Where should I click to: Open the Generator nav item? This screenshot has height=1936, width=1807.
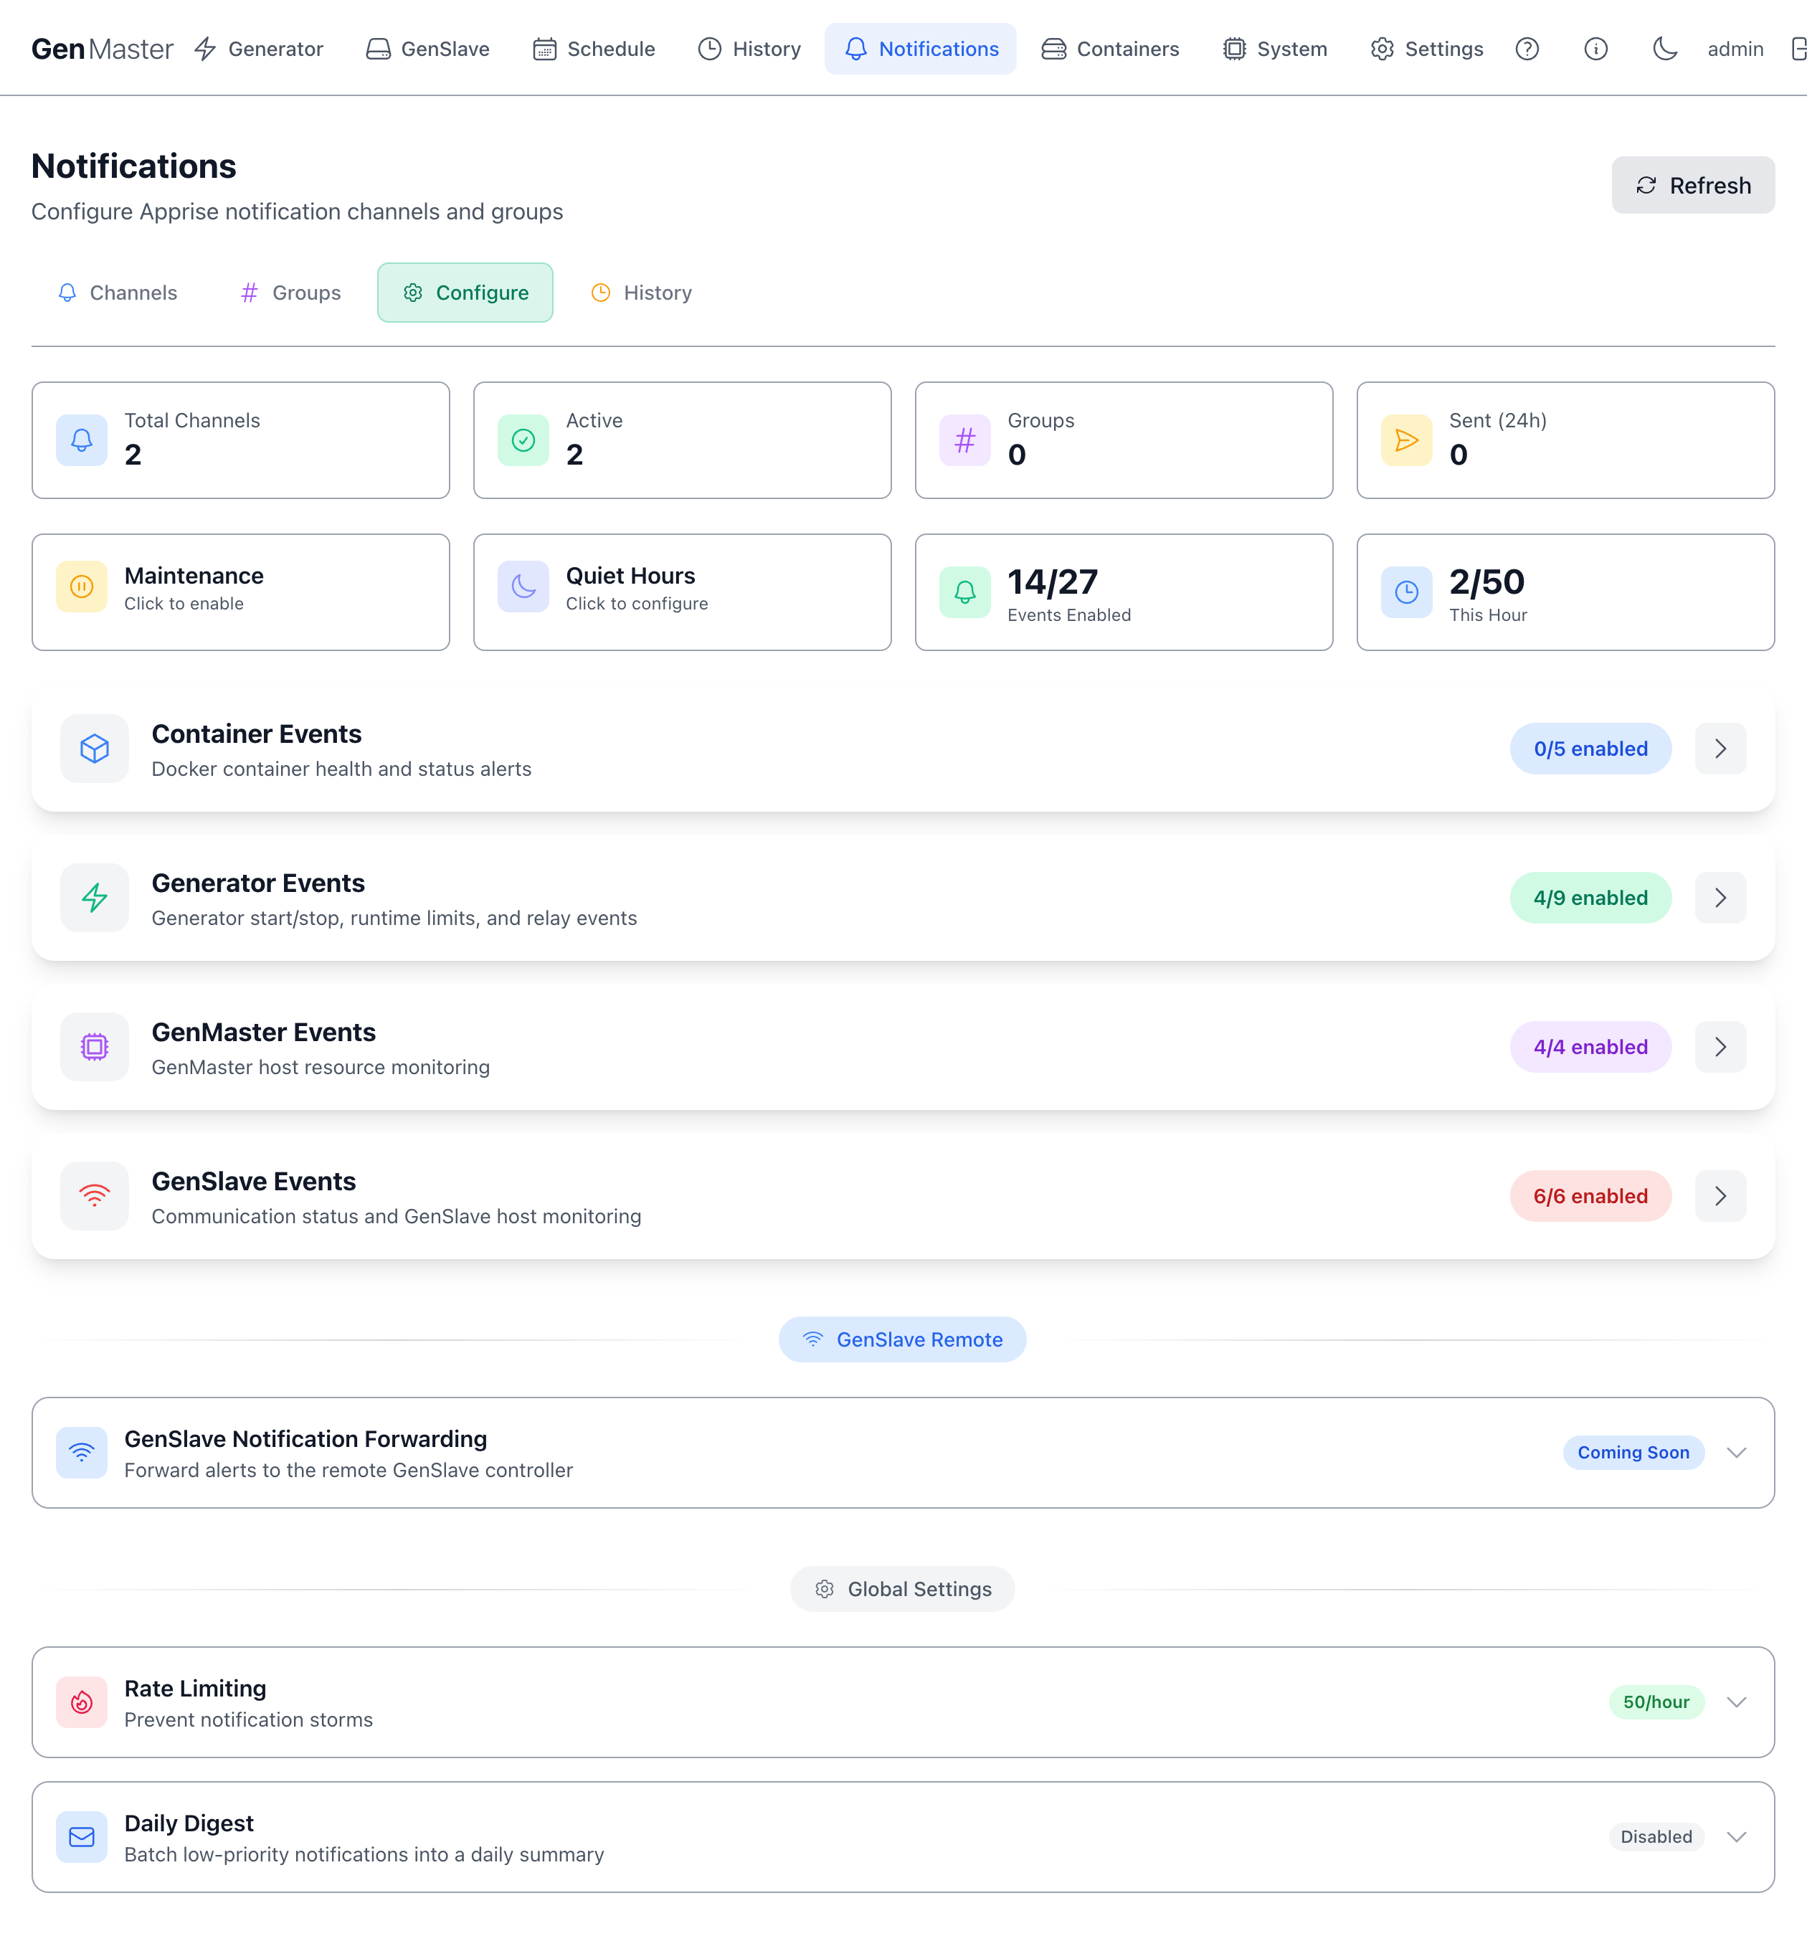(x=258, y=49)
